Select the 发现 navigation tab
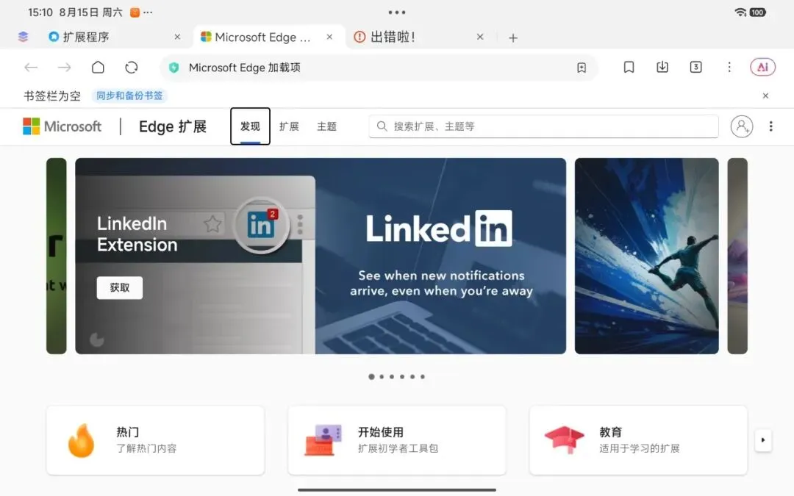Image resolution: width=794 pixels, height=496 pixels. [250, 126]
